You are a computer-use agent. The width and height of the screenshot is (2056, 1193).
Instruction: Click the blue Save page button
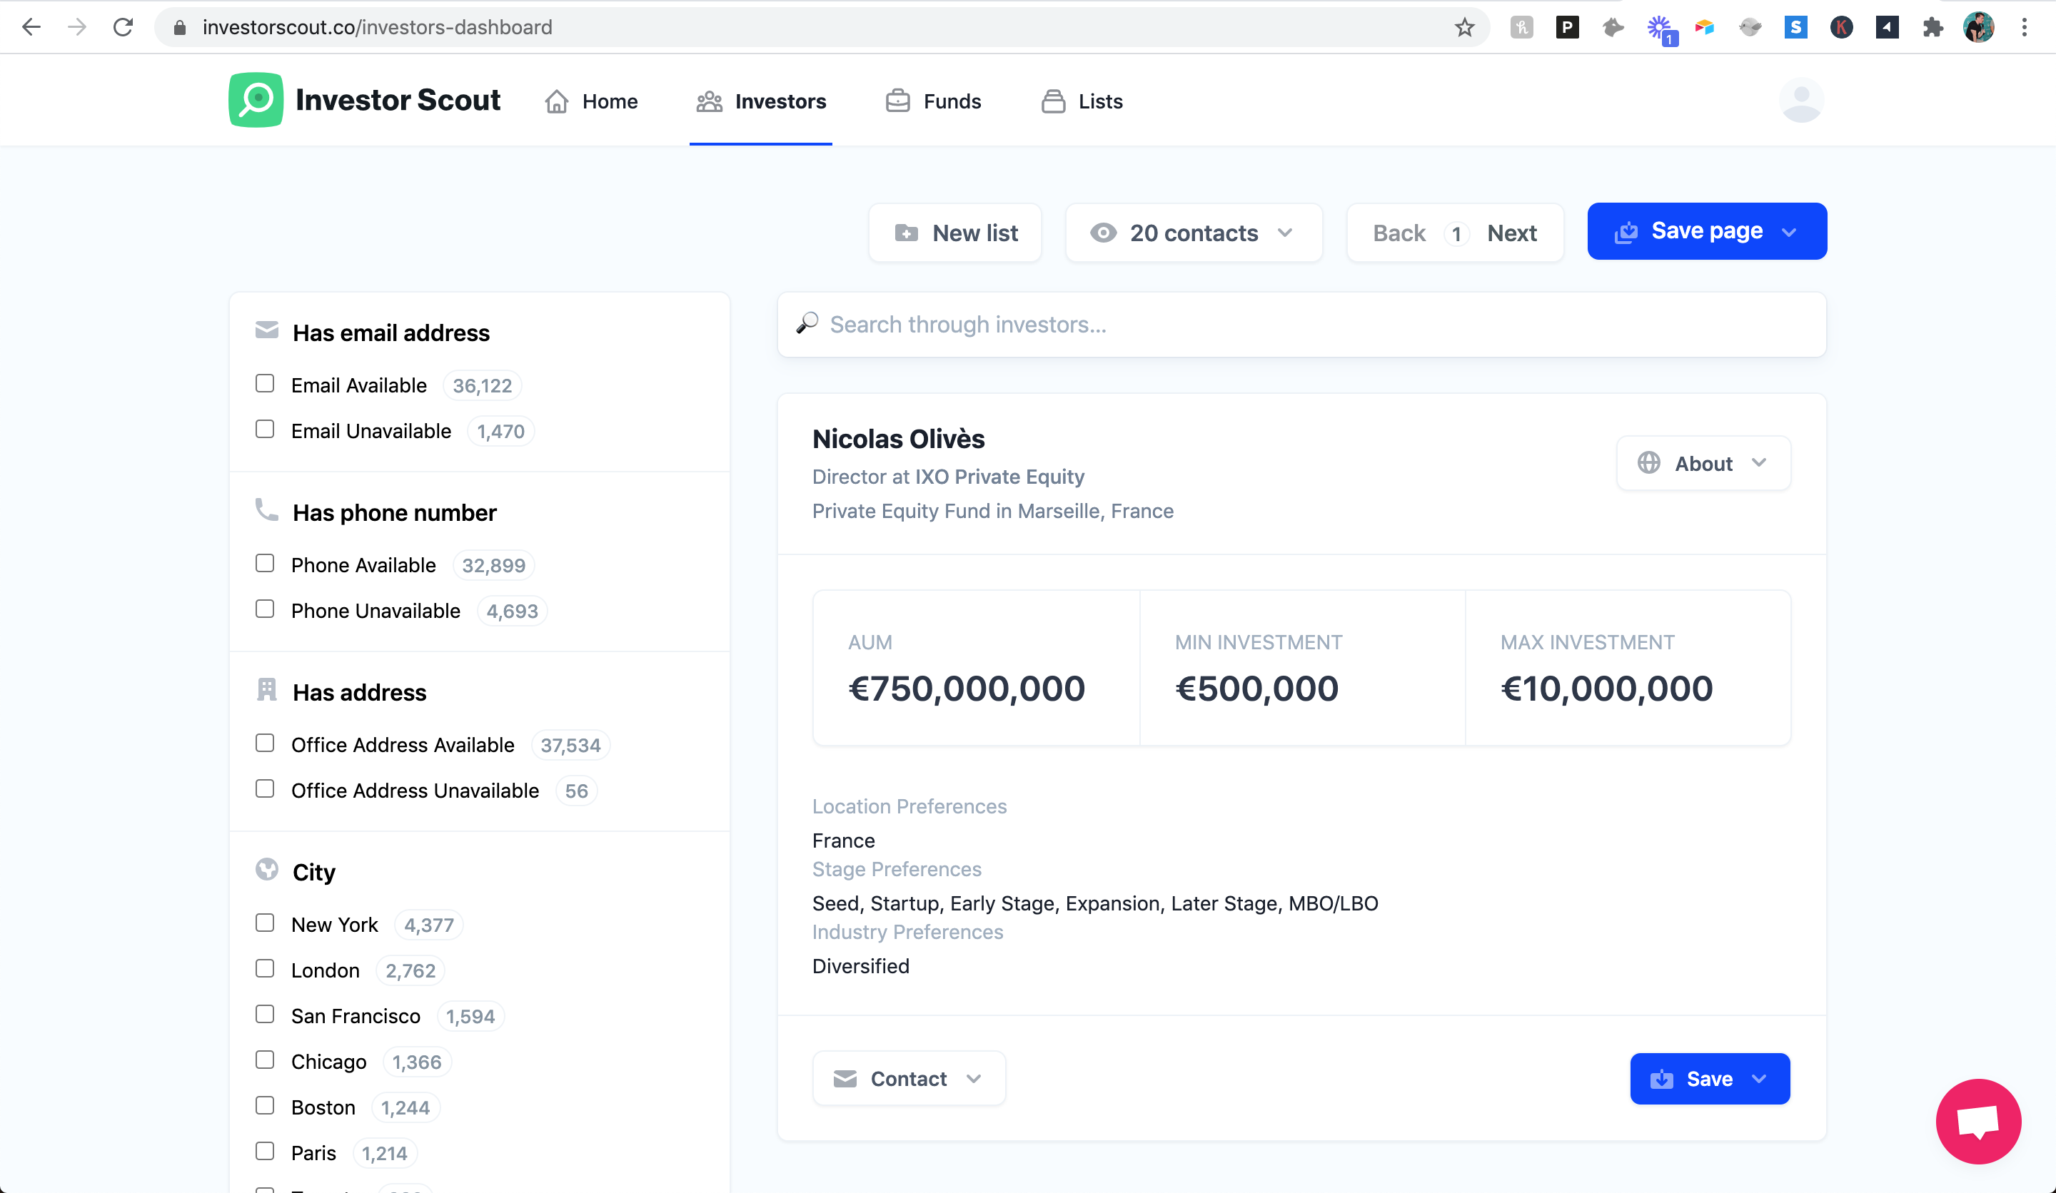point(1706,232)
